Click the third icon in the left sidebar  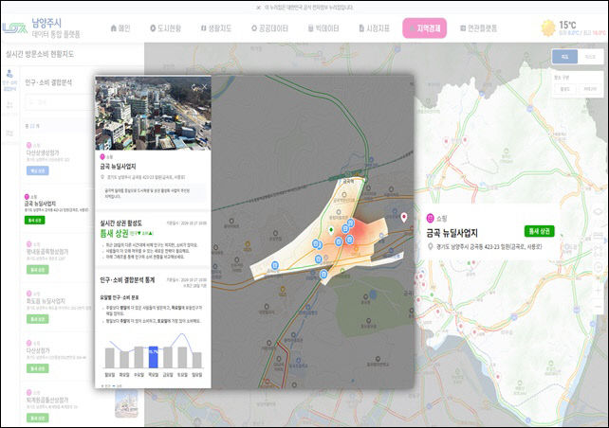point(9,133)
